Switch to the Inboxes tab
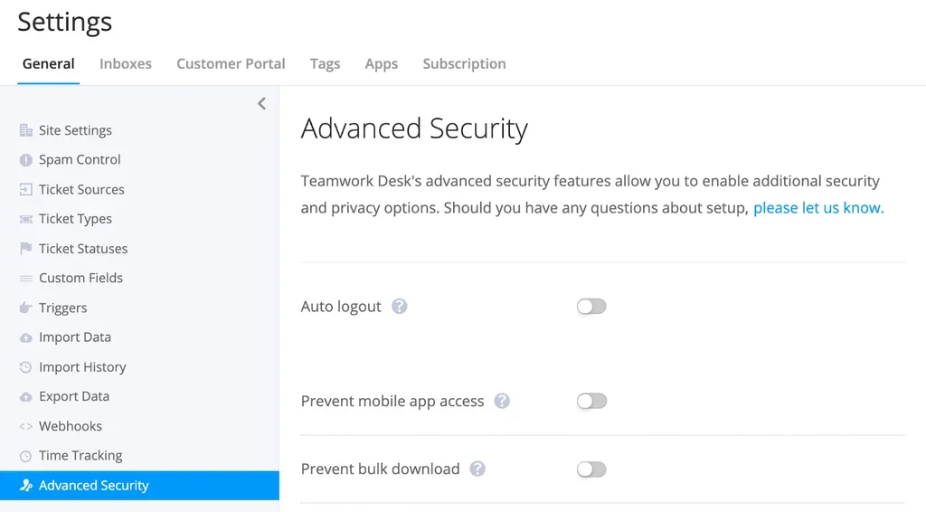 tap(126, 64)
